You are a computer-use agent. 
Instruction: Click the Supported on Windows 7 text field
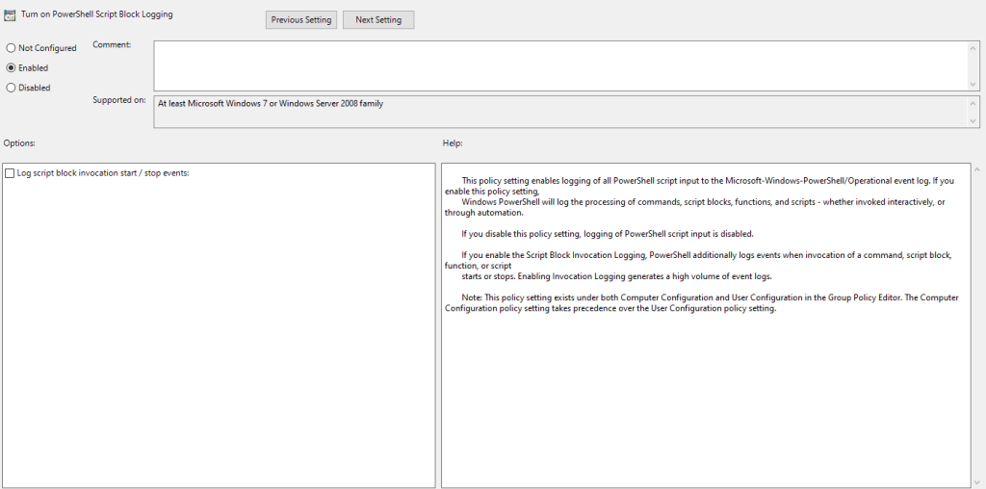(558, 111)
